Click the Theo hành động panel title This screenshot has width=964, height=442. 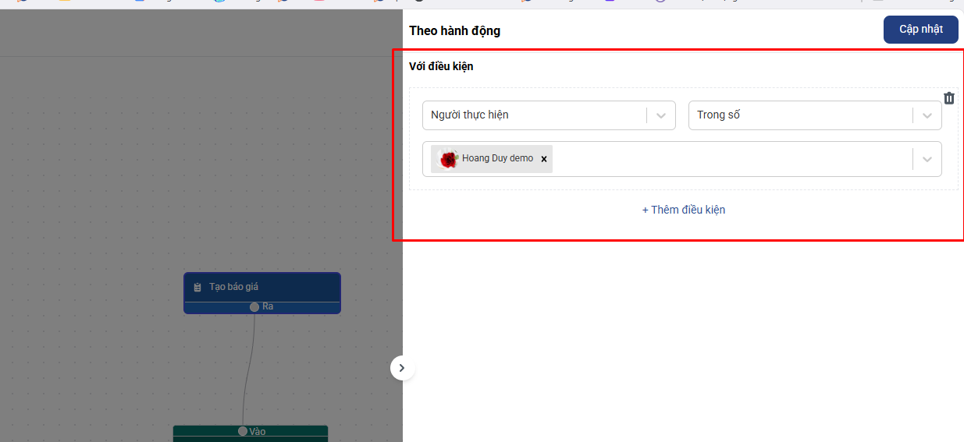coord(454,31)
